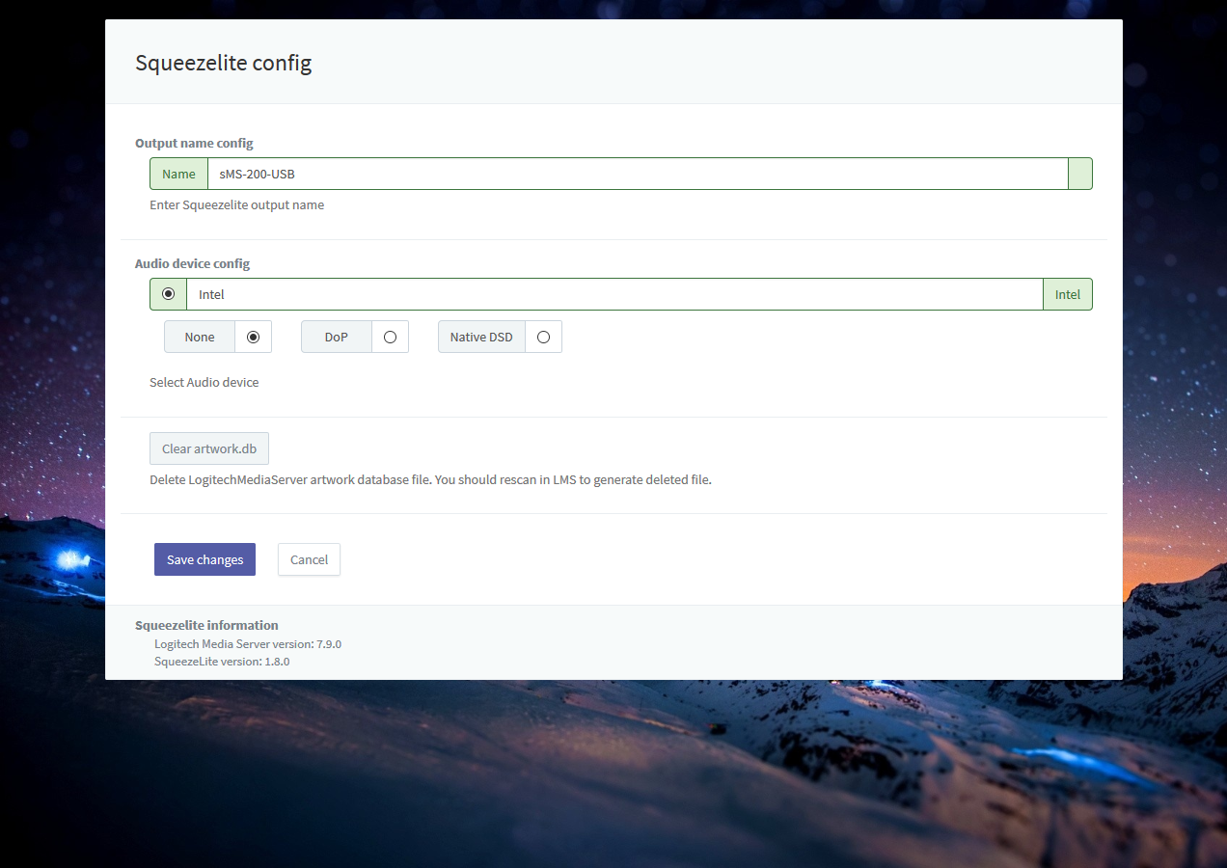Choose the None DSD mode radio button

[254, 337]
